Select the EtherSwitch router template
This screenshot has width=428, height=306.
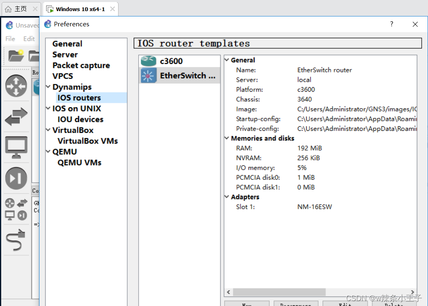[x=179, y=76]
